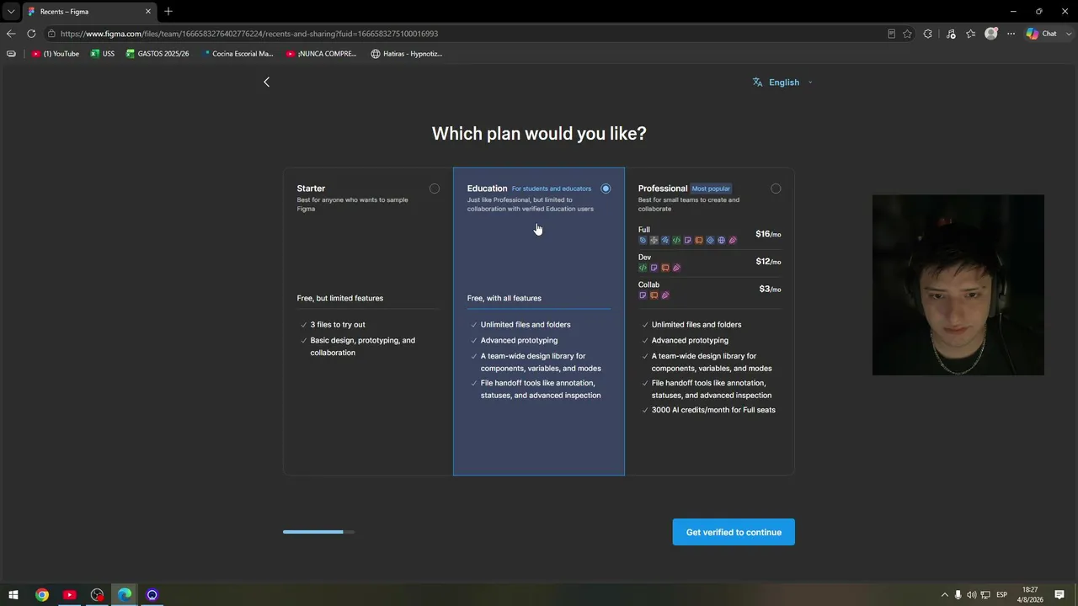1078x606 pixels.
Task: Click the ESP keyboard language indicator
Action: pyautogui.click(x=1001, y=595)
